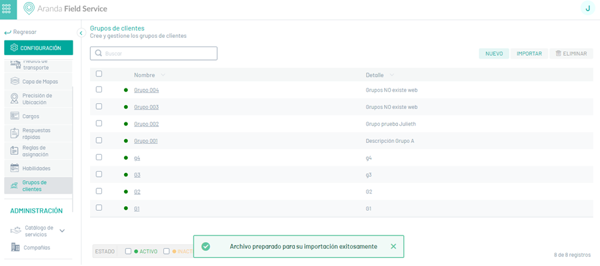Select Grupos de clientes menu item

tap(34, 186)
